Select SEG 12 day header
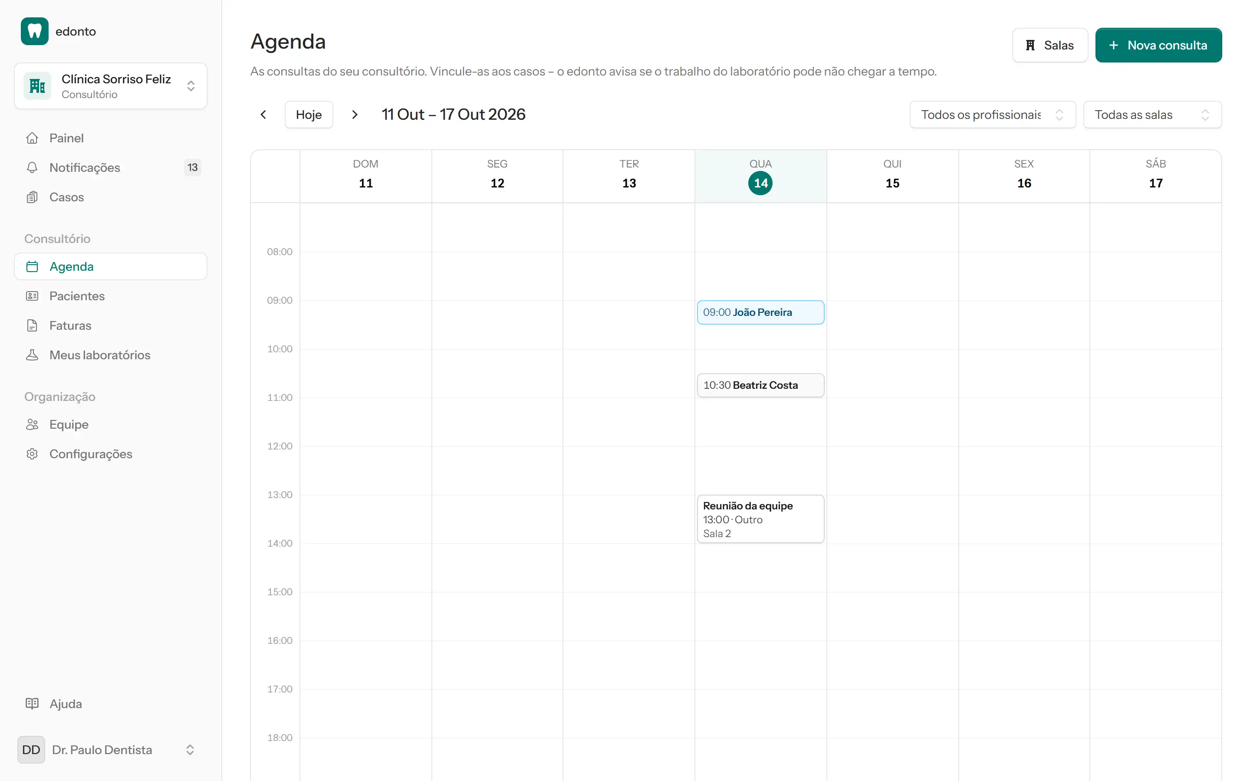The width and height of the screenshot is (1250, 781). tap(497, 176)
